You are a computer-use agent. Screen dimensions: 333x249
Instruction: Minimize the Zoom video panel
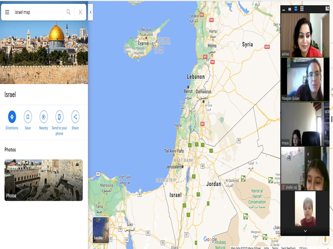(x=284, y=9)
